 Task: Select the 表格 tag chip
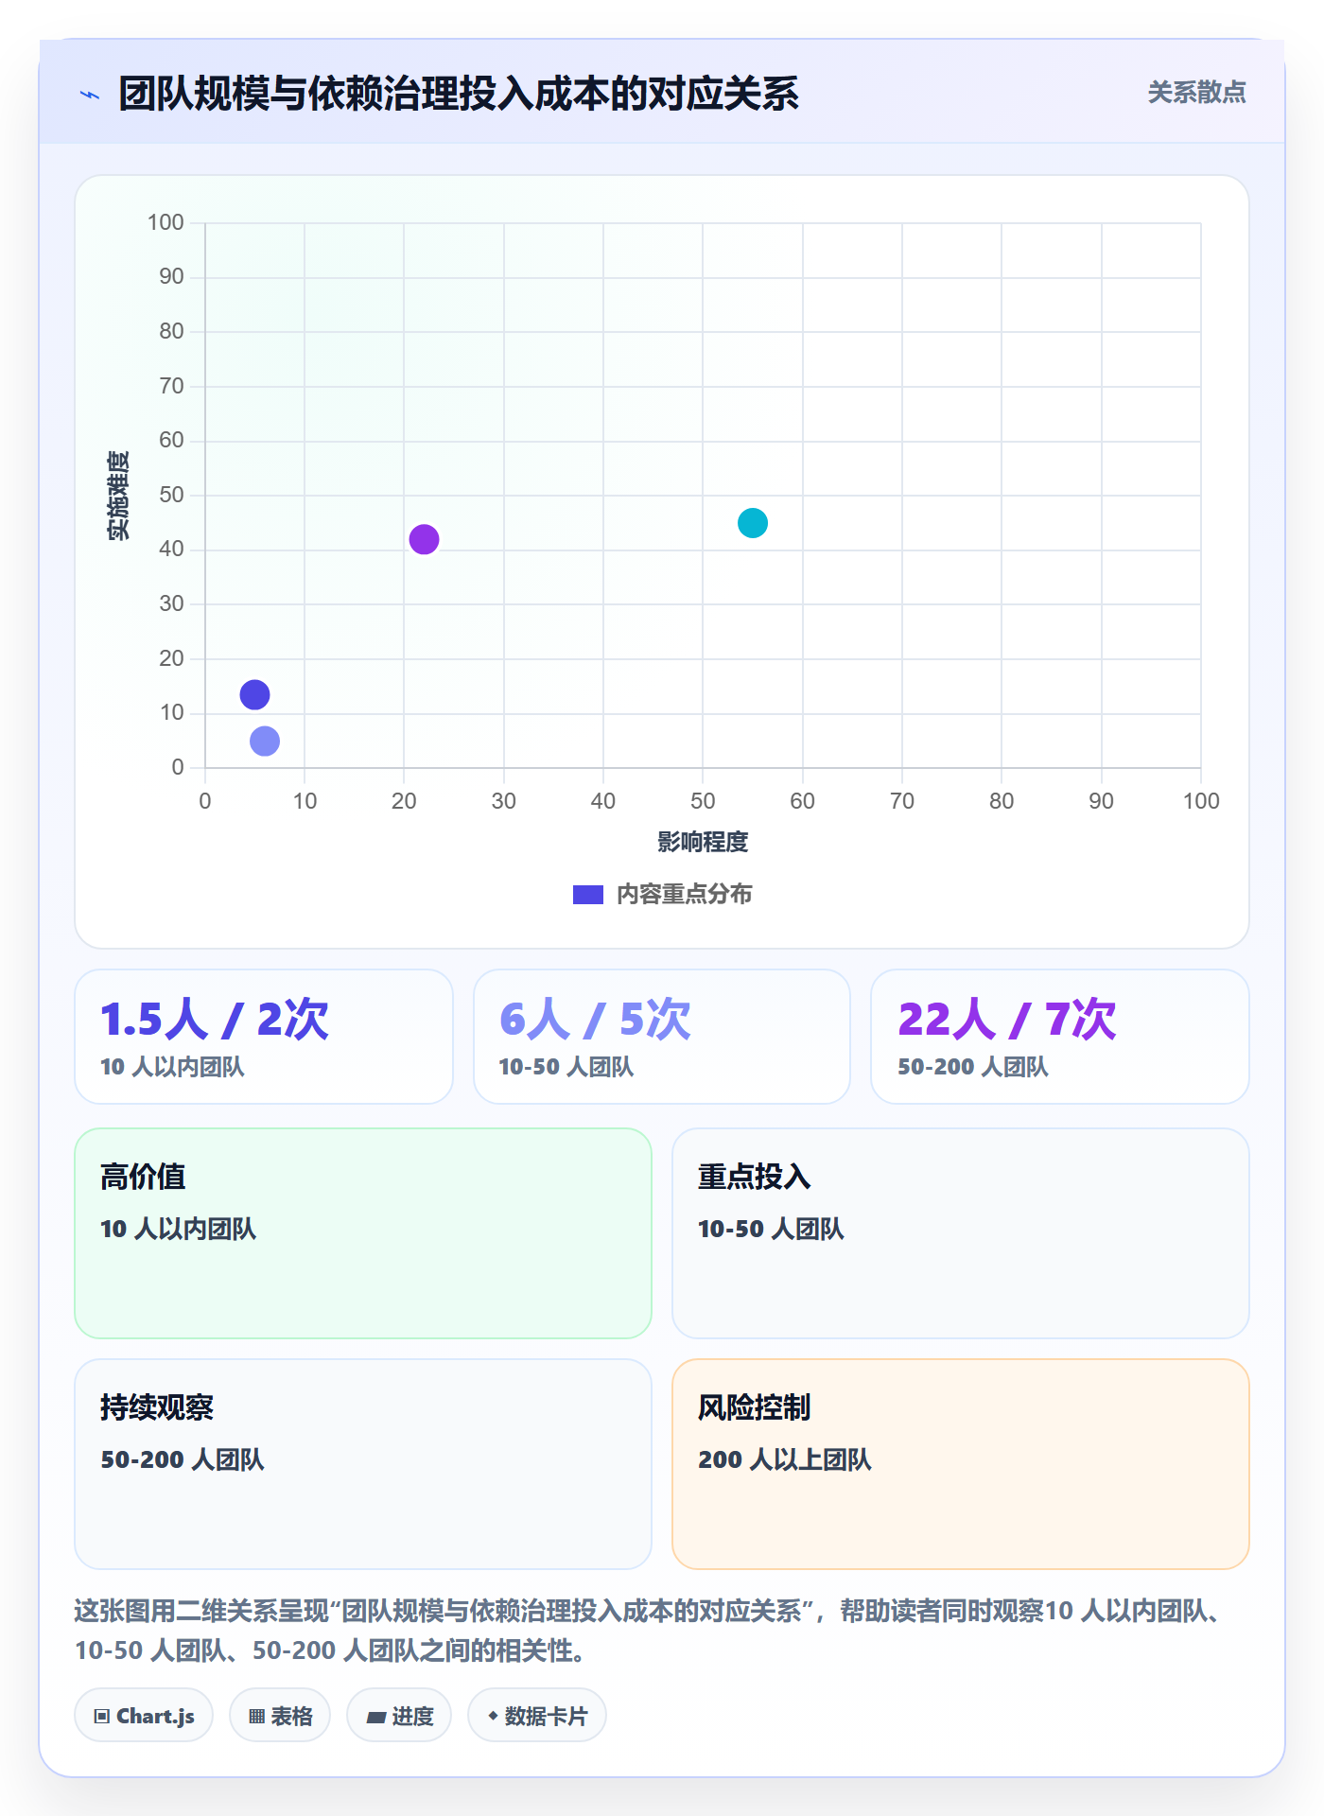[280, 1715]
